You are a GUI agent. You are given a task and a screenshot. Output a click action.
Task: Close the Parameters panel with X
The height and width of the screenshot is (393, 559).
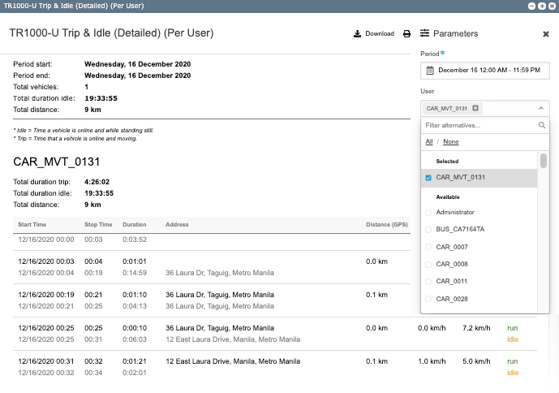(x=546, y=34)
